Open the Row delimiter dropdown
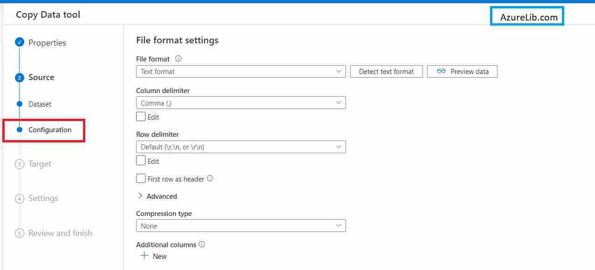This screenshot has width=595, height=270. (241, 147)
